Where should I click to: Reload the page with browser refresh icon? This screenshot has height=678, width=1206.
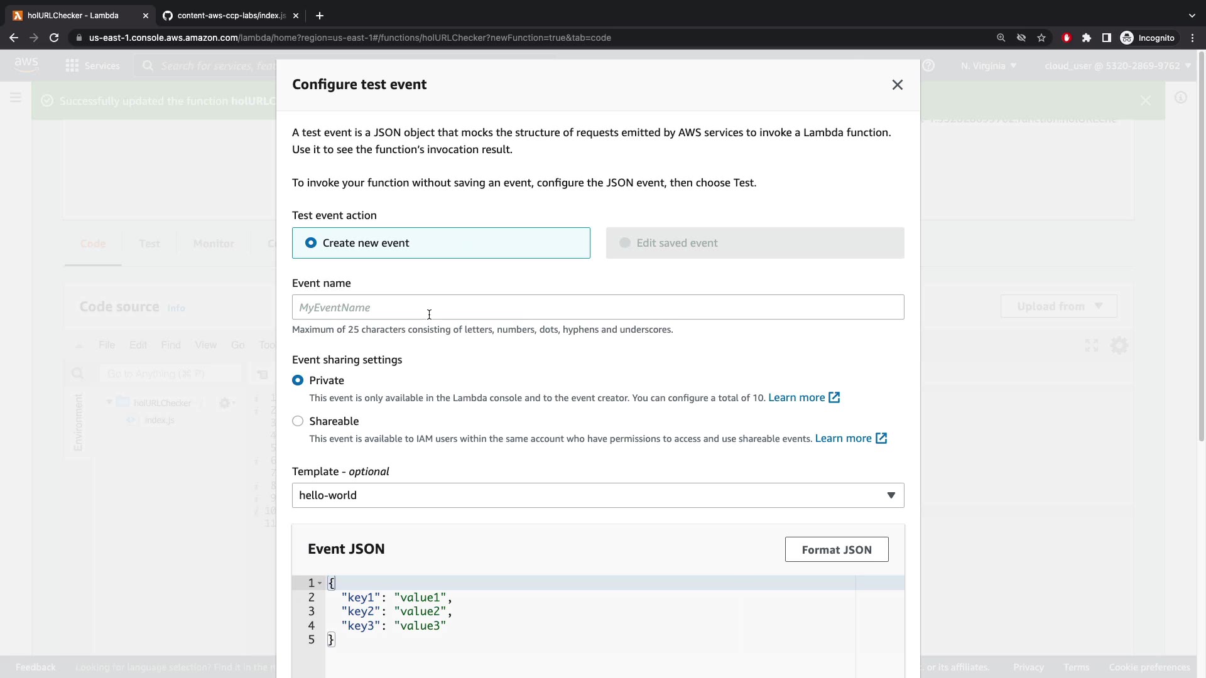(x=54, y=38)
